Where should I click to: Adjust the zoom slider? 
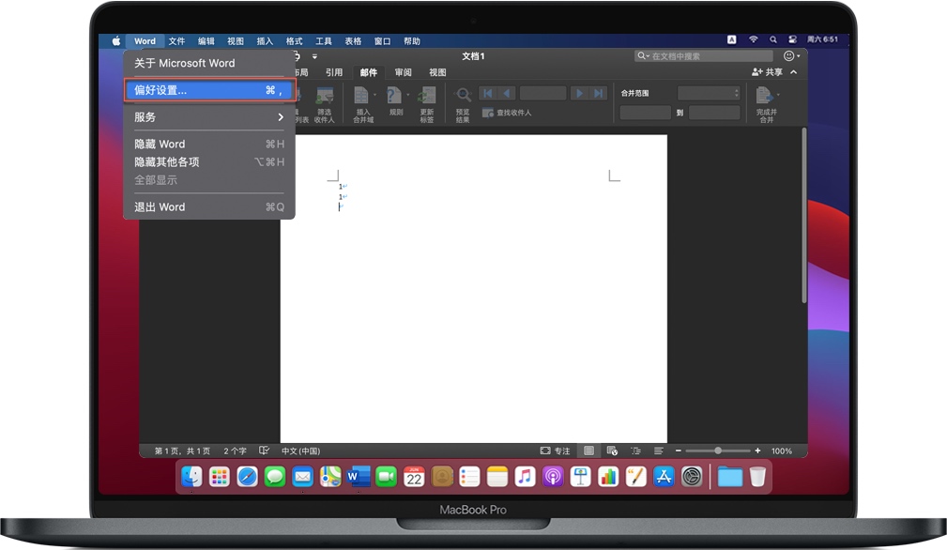718,451
